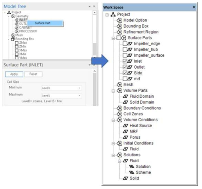Click the Reset button
The image size is (202, 189).
(33, 74)
